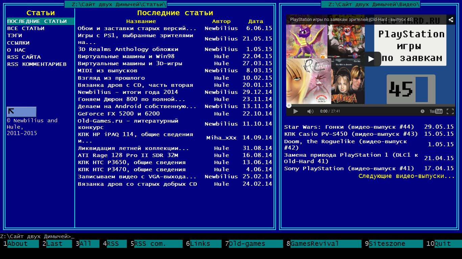
Task: Click the back arrow button in sidebar
Action: click(22, 112)
